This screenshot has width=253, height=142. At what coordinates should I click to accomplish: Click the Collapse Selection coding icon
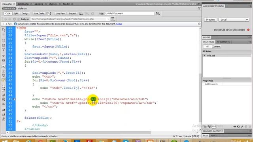point(4,45)
